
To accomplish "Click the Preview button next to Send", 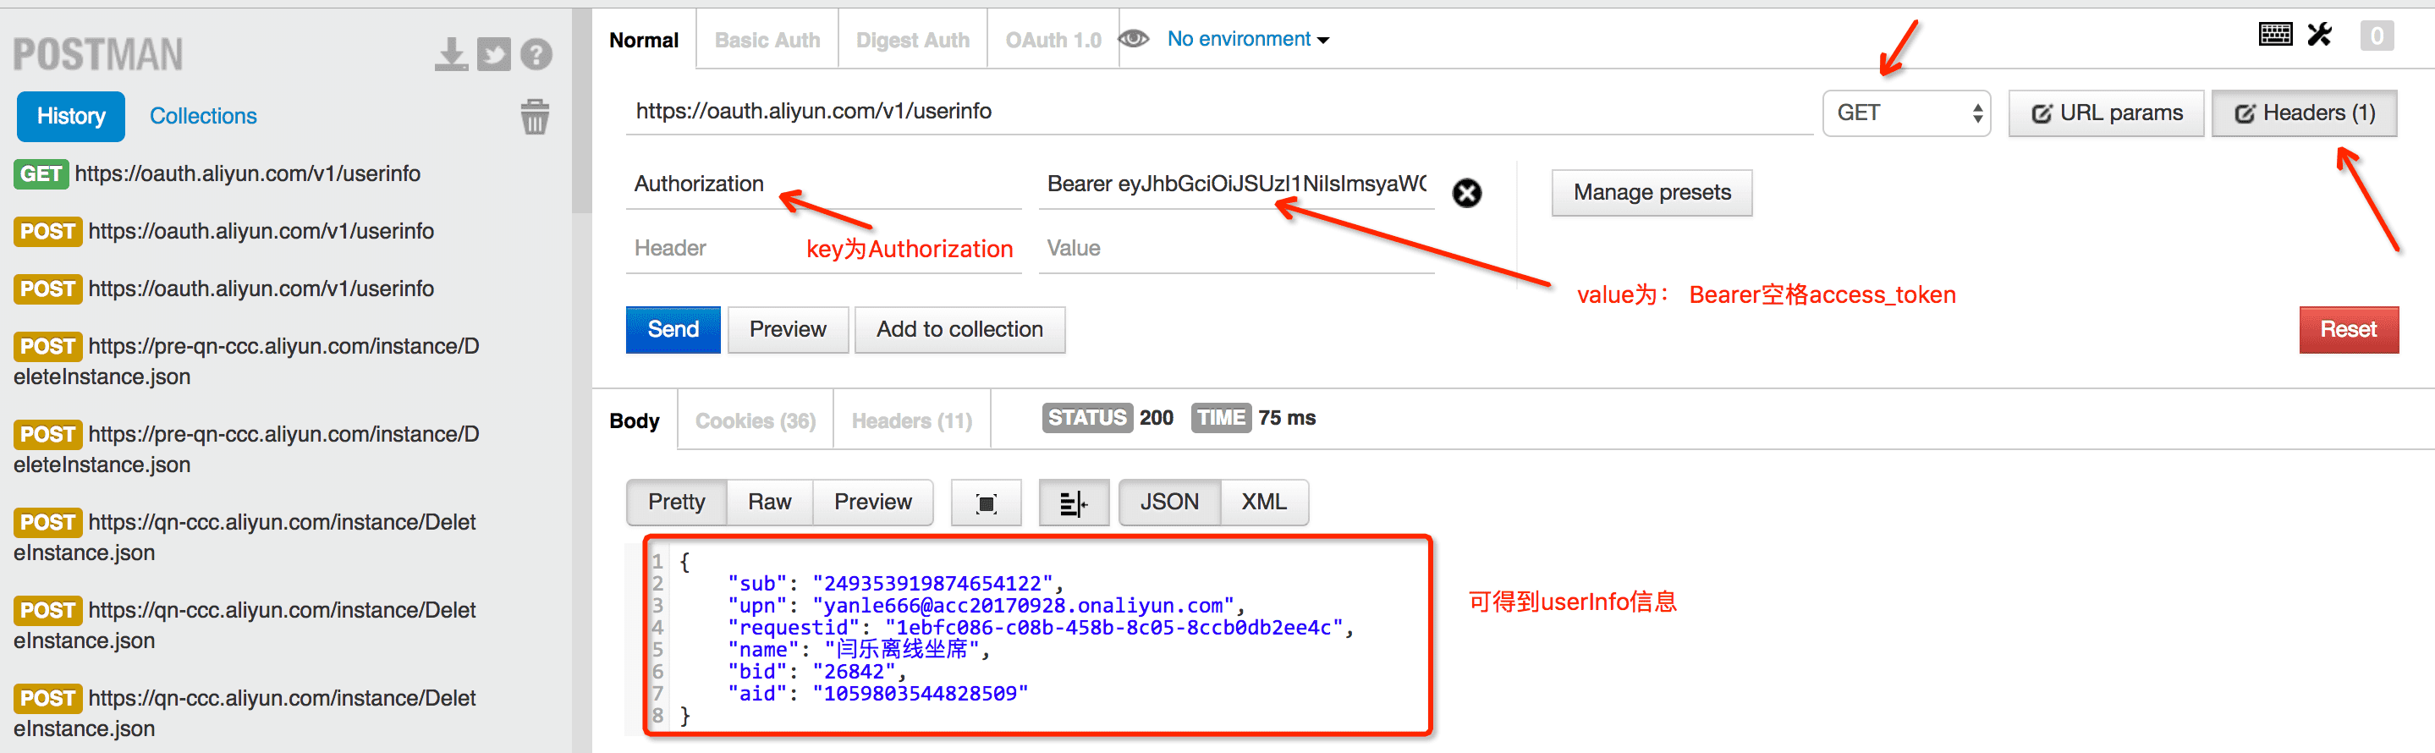I will pyautogui.click(x=788, y=330).
